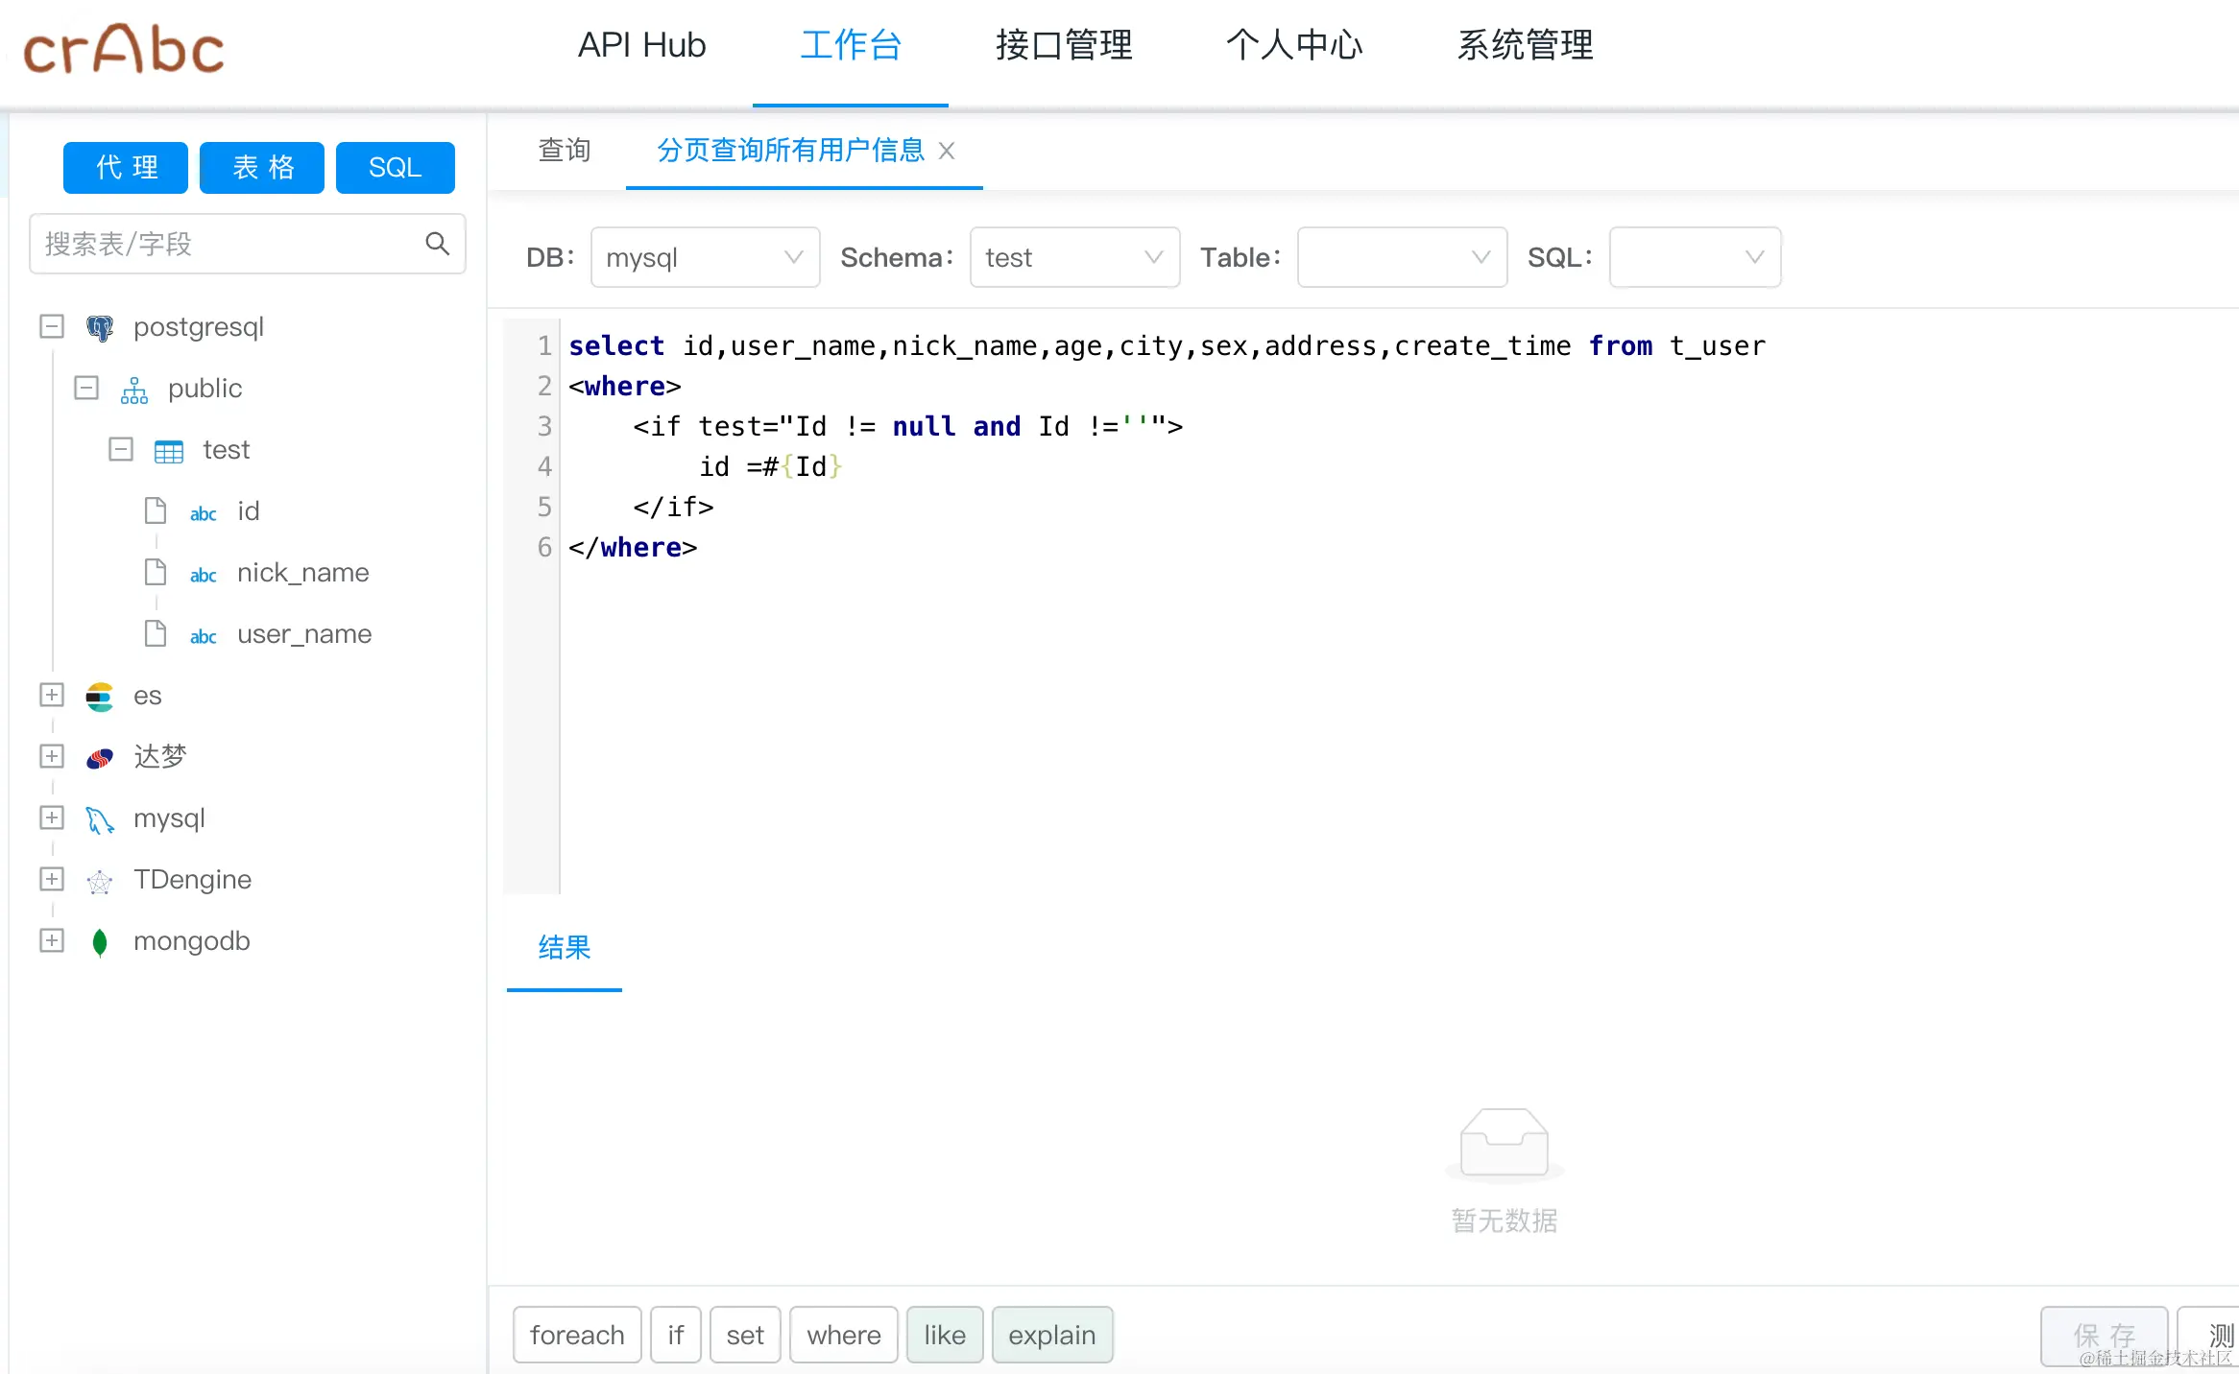Click the Elasticsearch es icon

click(x=100, y=697)
